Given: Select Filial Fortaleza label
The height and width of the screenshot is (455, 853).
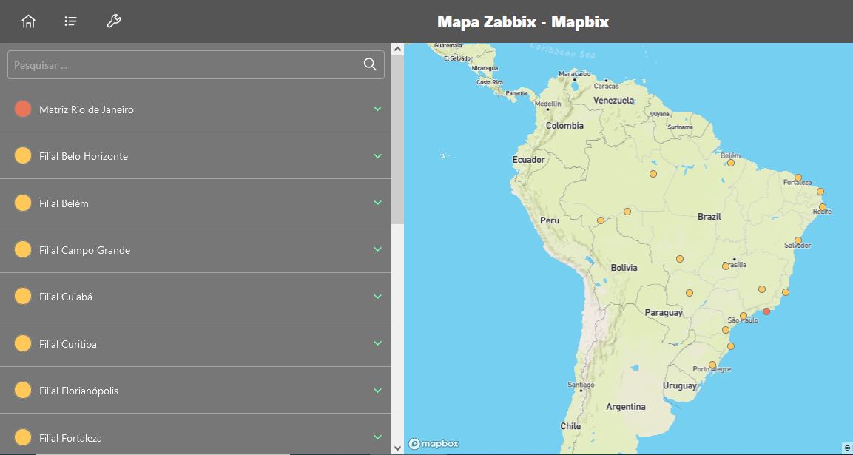Looking at the screenshot, I should 71,438.
